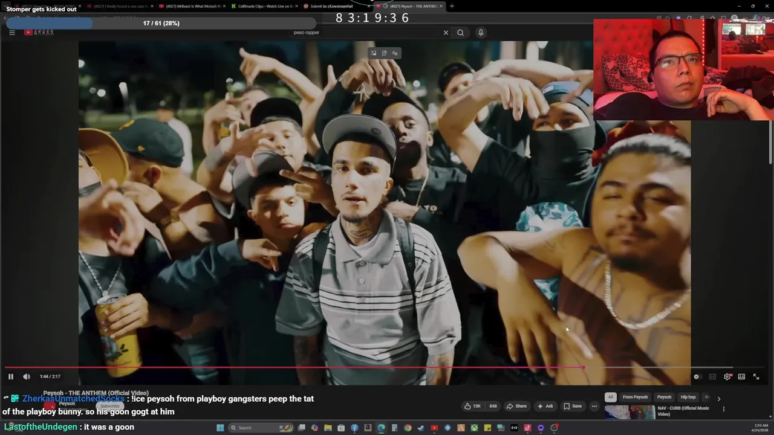Open NAV - CURB (Official Music Video) title
The height and width of the screenshot is (435, 774).
pyautogui.click(x=683, y=411)
